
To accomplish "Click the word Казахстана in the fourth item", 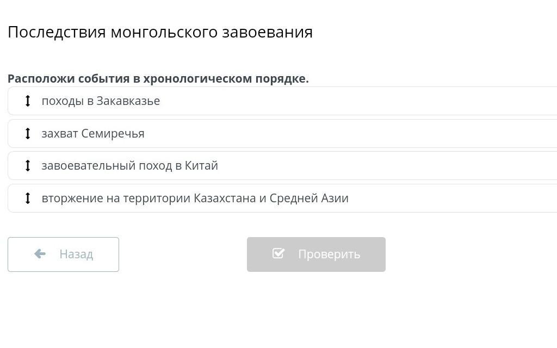I will point(225,198).
